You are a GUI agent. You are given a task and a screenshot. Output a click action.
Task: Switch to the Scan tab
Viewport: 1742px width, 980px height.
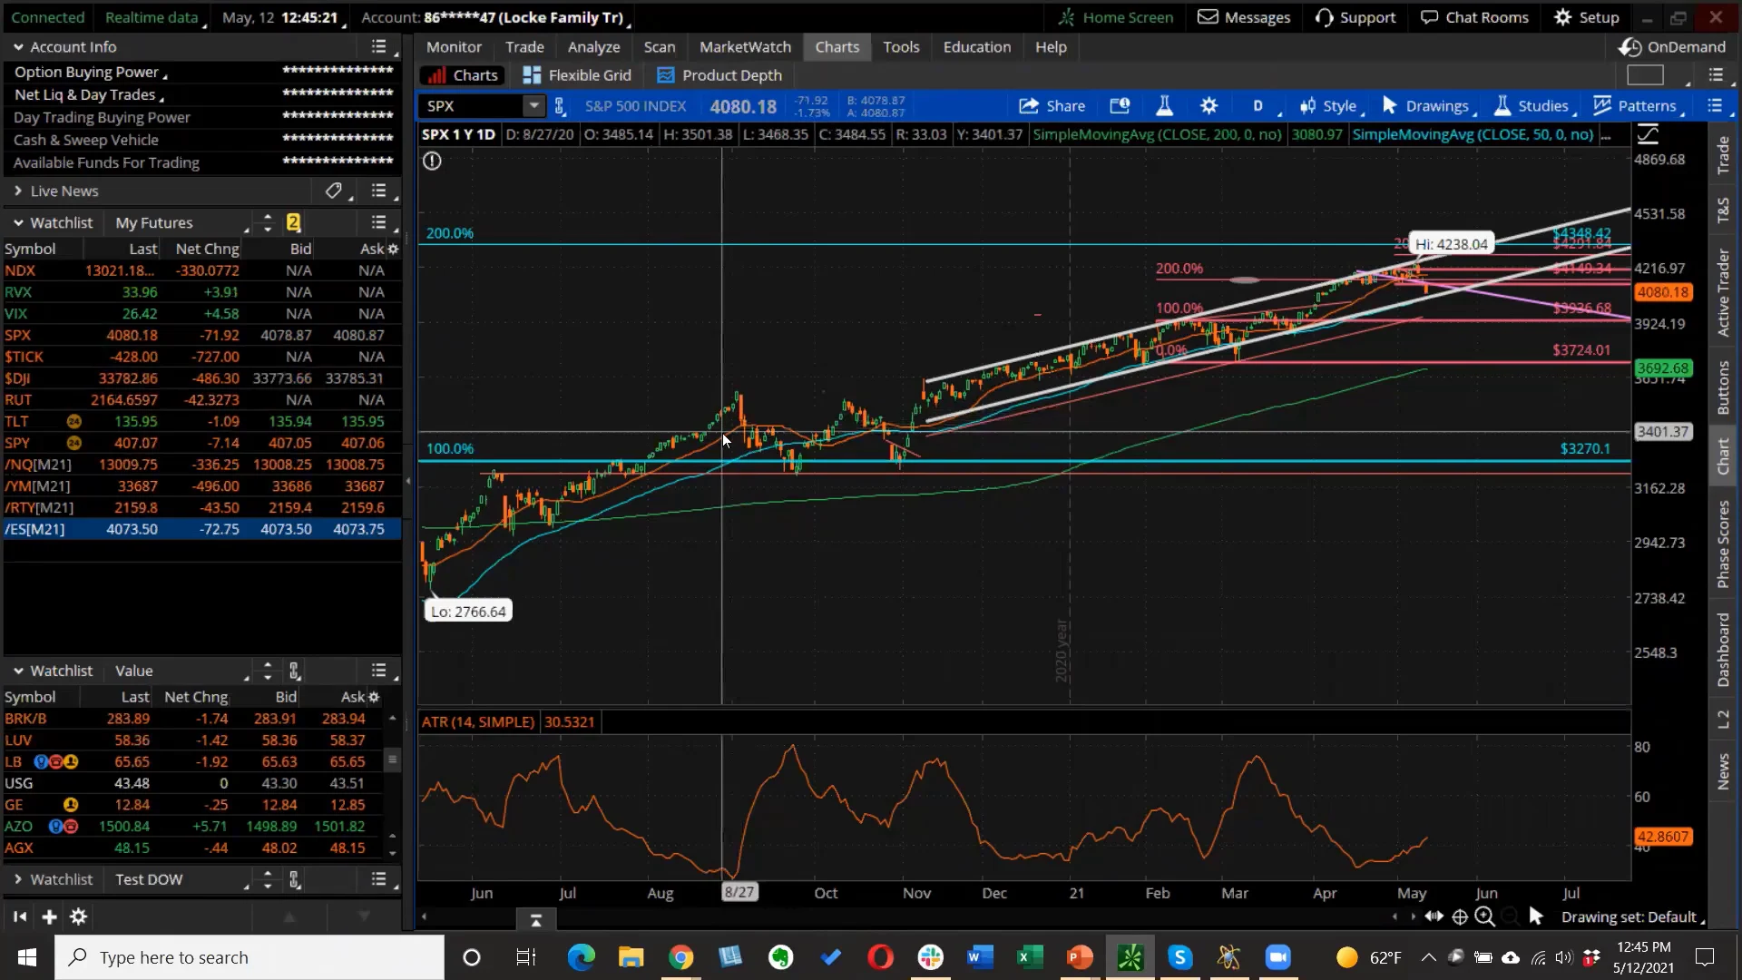click(660, 47)
